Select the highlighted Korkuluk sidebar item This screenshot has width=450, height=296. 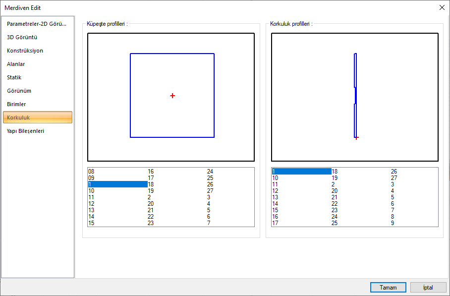(38, 118)
